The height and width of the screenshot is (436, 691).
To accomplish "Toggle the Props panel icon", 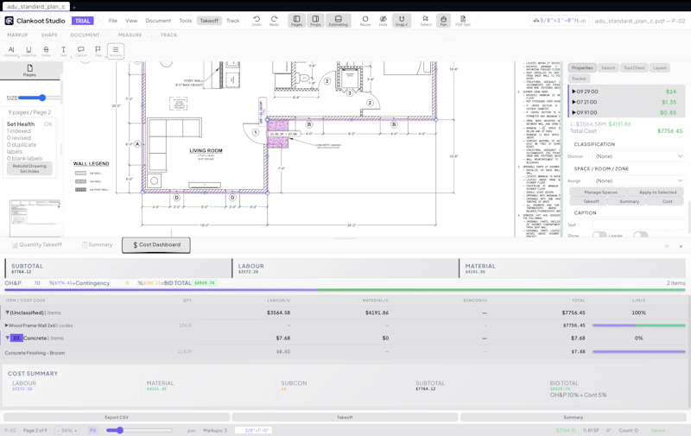I will pos(315,20).
